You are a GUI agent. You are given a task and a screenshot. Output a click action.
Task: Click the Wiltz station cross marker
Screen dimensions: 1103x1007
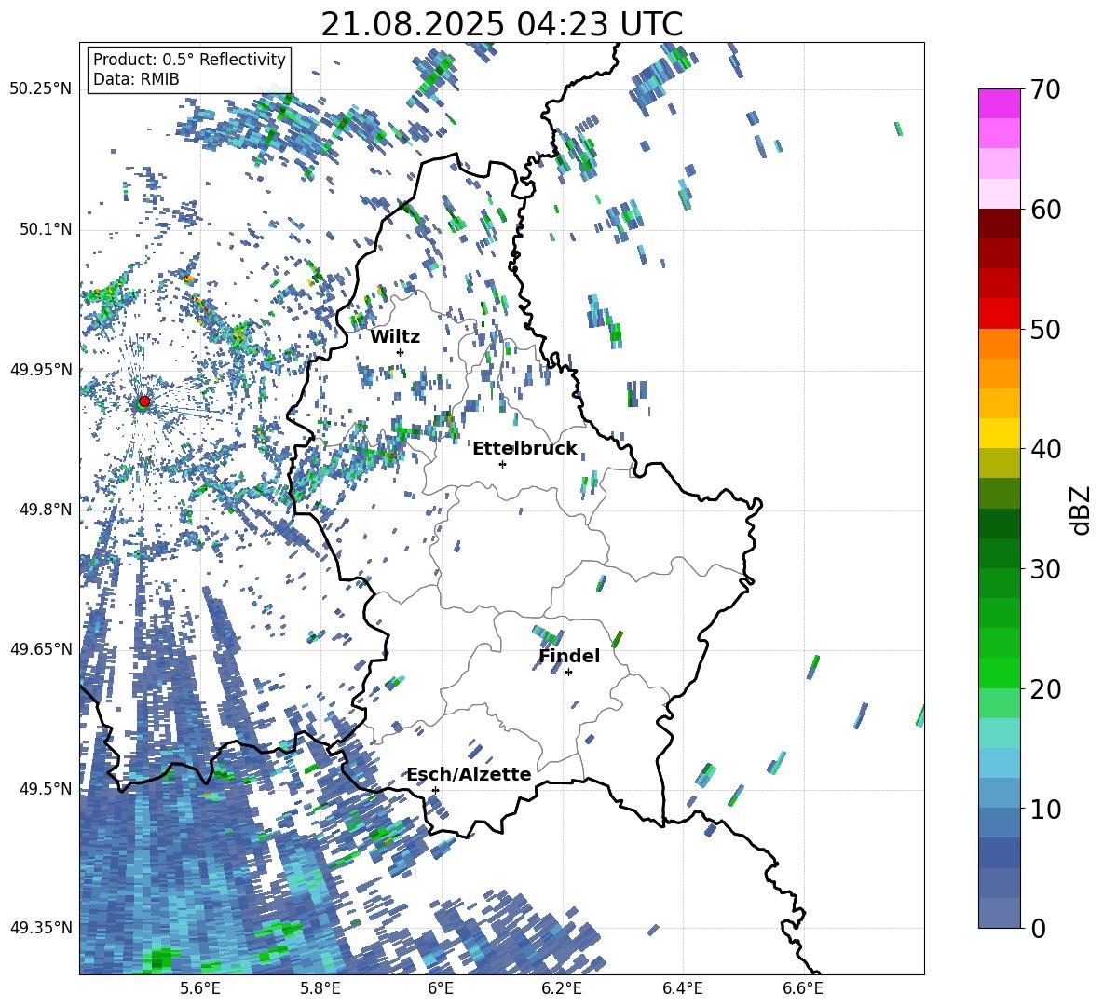point(401,352)
